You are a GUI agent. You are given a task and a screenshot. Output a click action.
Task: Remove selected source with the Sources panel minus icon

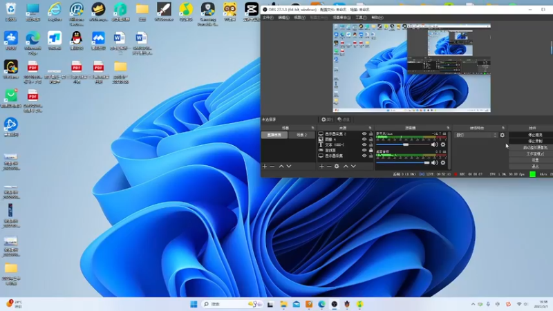329,166
